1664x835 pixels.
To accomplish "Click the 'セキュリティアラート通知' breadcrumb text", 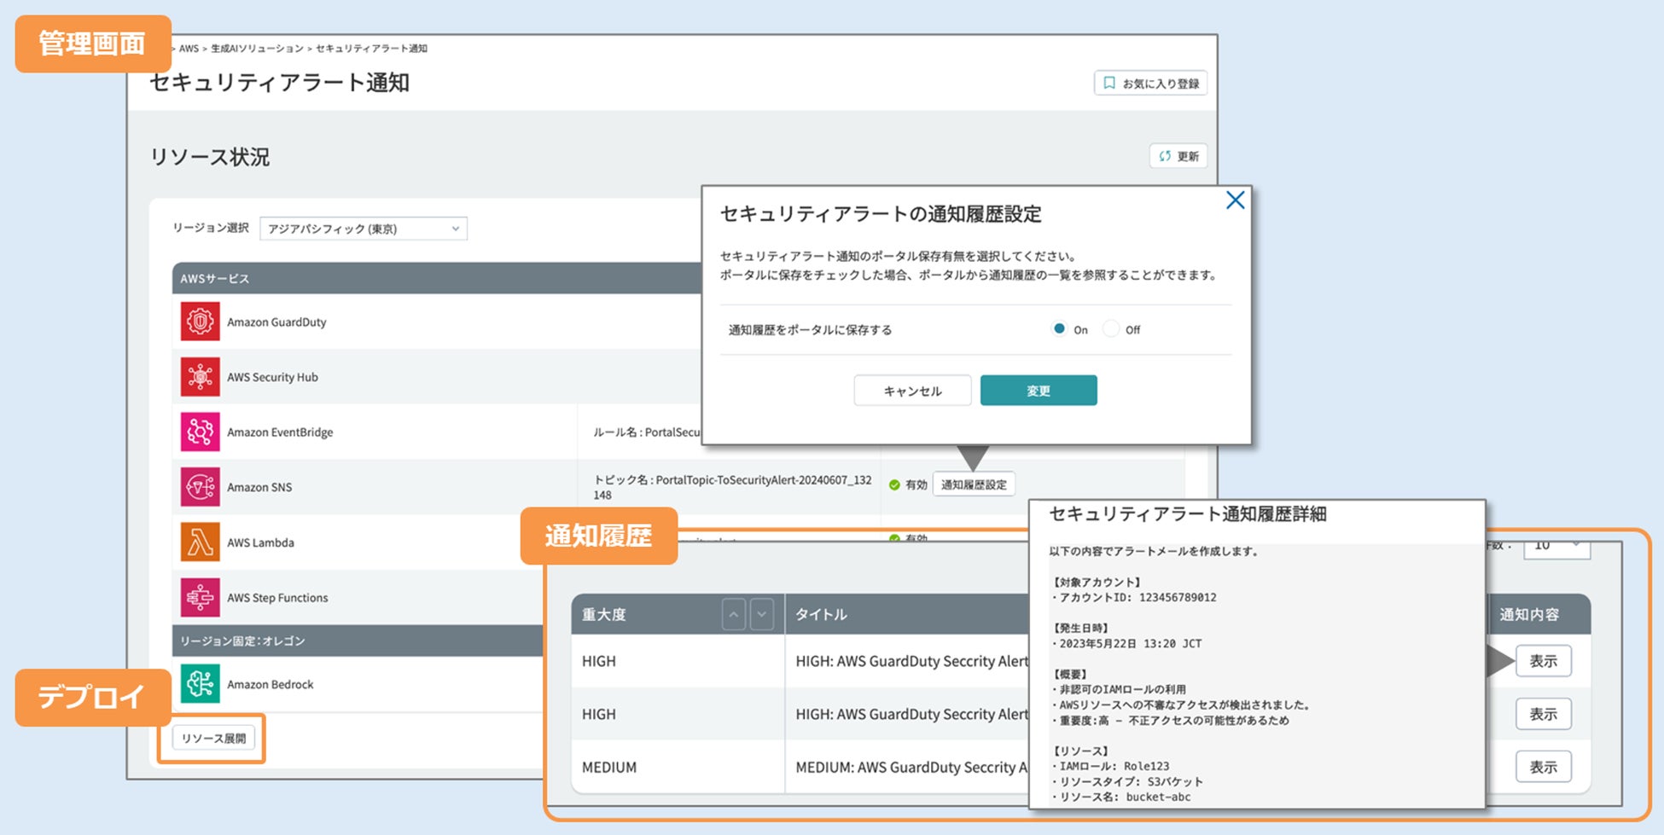I will [371, 49].
